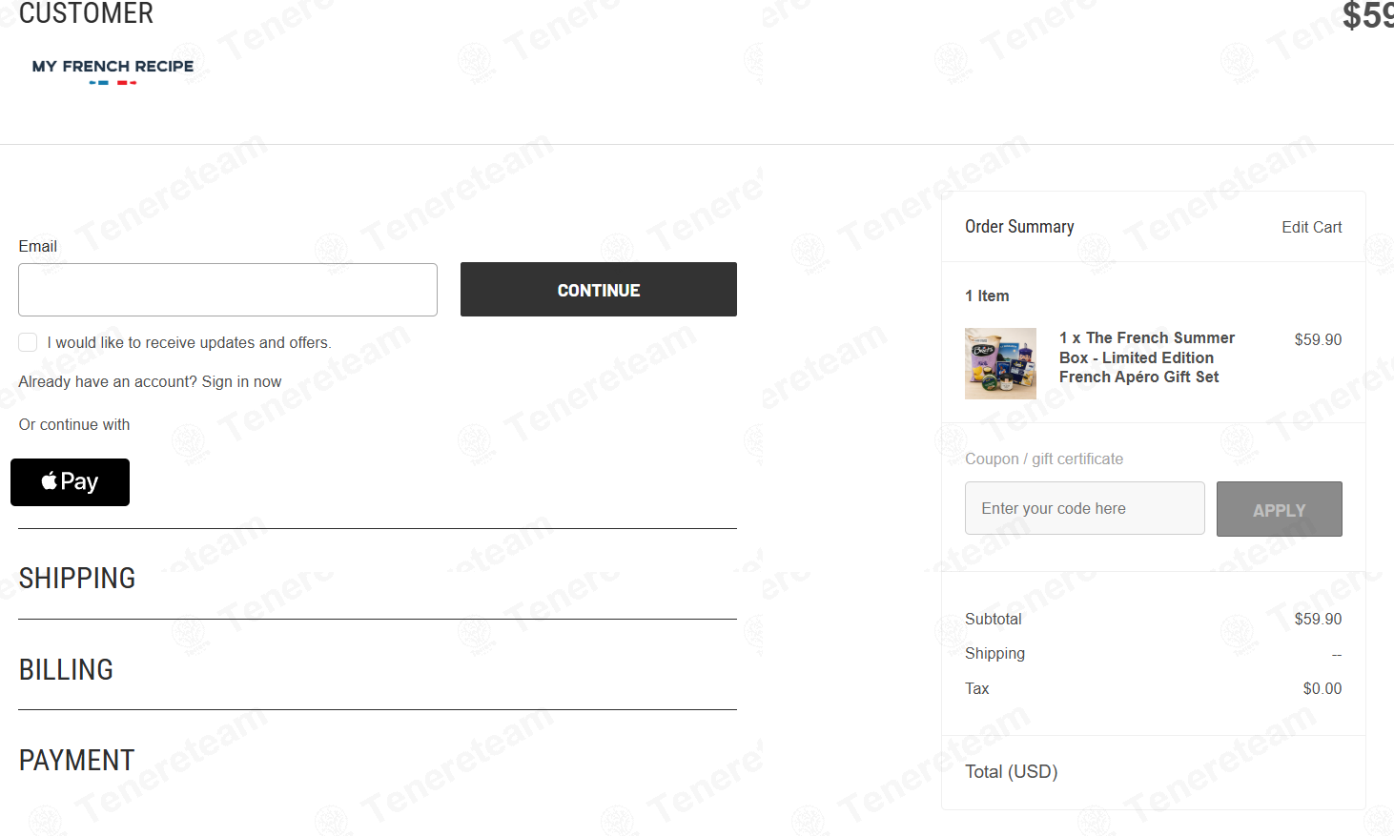This screenshot has height=836, width=1394.
Task: Click the Total (USD) row
Action: pos(1154,771)
